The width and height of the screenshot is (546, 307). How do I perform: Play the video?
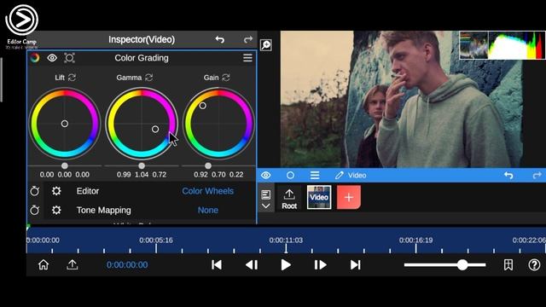click(x=286, y=265)
